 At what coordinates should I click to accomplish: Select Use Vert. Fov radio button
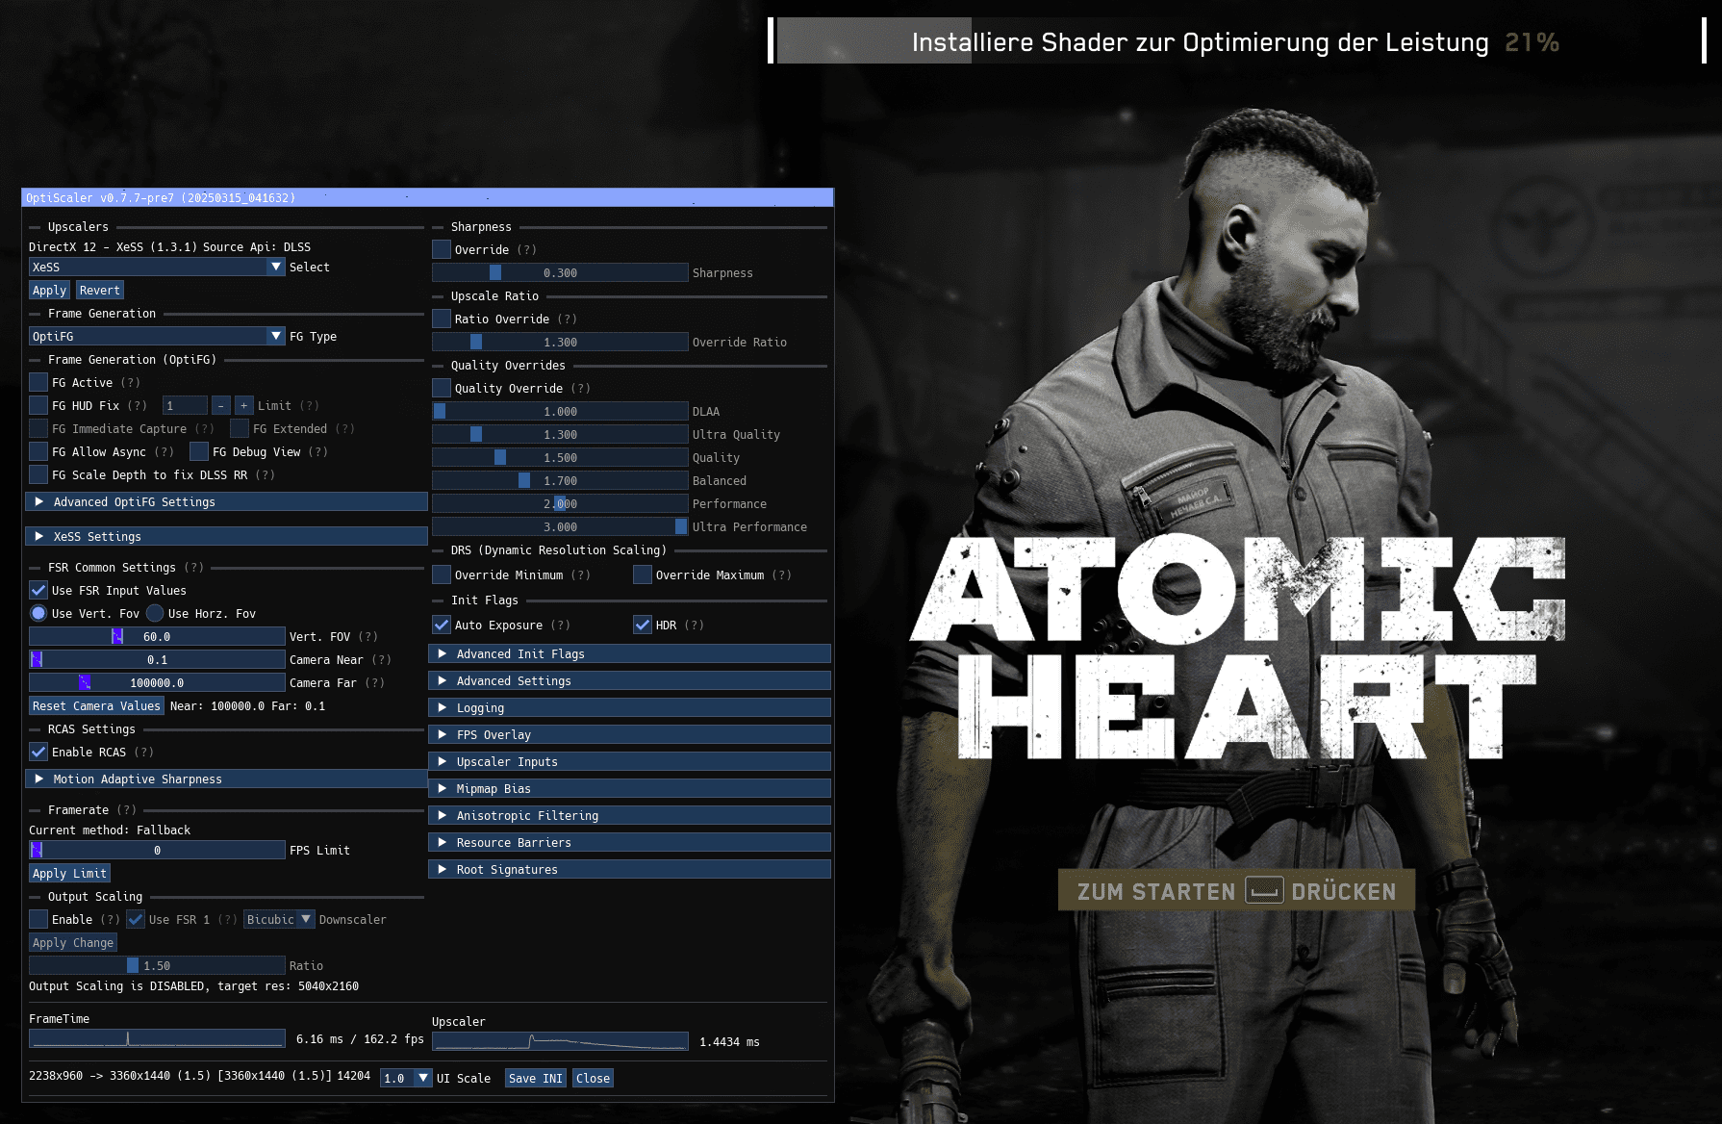pyautogui.click(x=38, y=614)
